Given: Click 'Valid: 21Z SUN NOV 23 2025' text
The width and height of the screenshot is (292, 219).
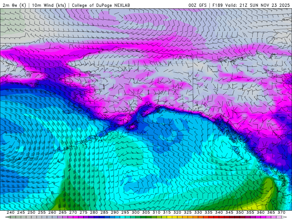Looking at the screenshot, I should coord(258,5).
